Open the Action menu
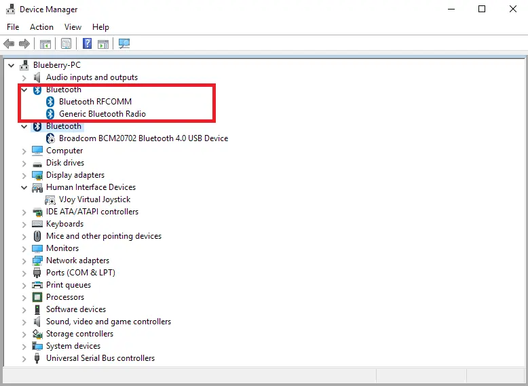 [41, 27]
